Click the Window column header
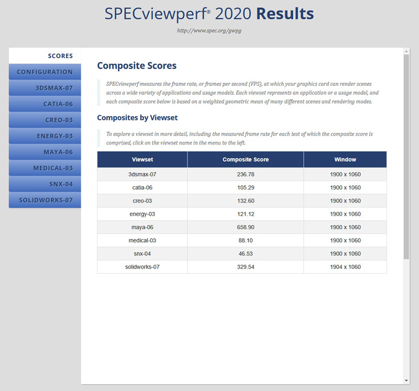The height and width of the screenshot is (391, 419). (x=345, y=160)
